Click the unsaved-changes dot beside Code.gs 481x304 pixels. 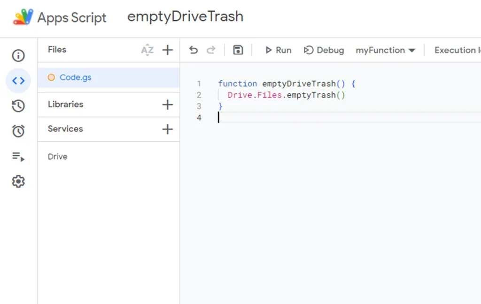coord(51,77)
